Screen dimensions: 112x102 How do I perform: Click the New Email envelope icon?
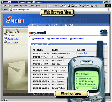click(33, 39)
